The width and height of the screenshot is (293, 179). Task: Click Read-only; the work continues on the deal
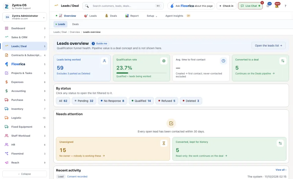pyautogui.click(x=201, y=156)
